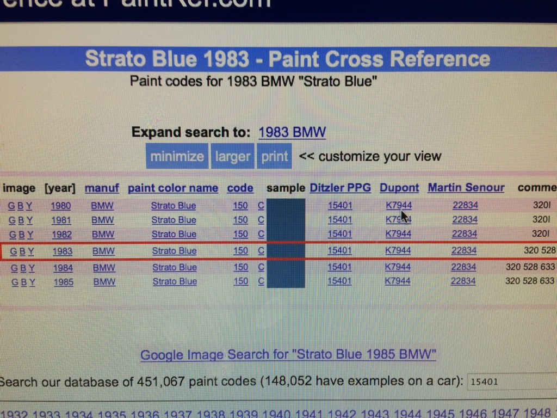Select the 1985 year link in the table
Screen dimensions: 557x418
(x=63, y=282)
